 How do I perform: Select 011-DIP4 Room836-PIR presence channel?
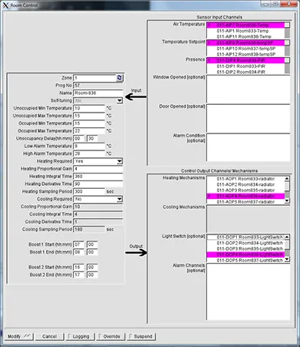[245, 60]
